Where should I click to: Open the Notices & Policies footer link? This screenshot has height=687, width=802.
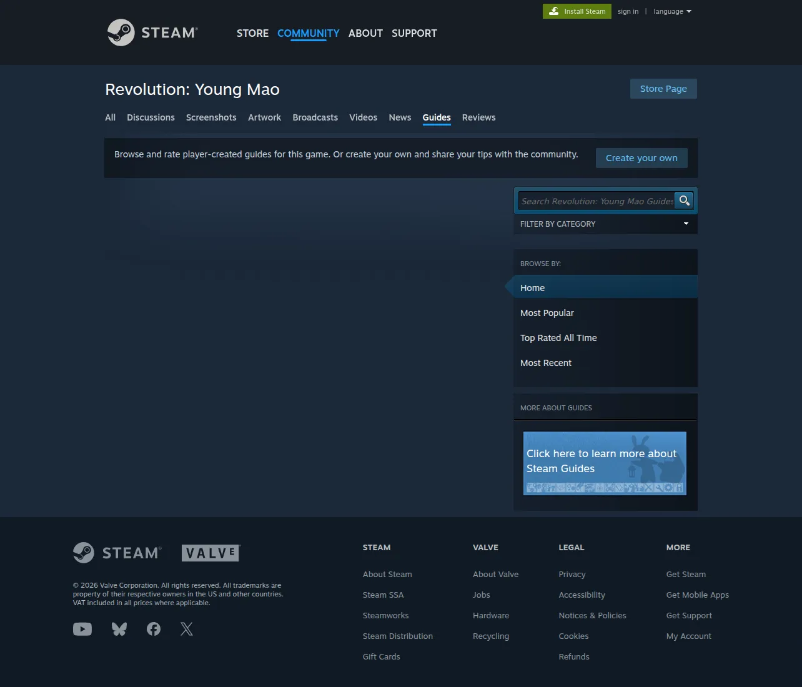click(592, 615)
